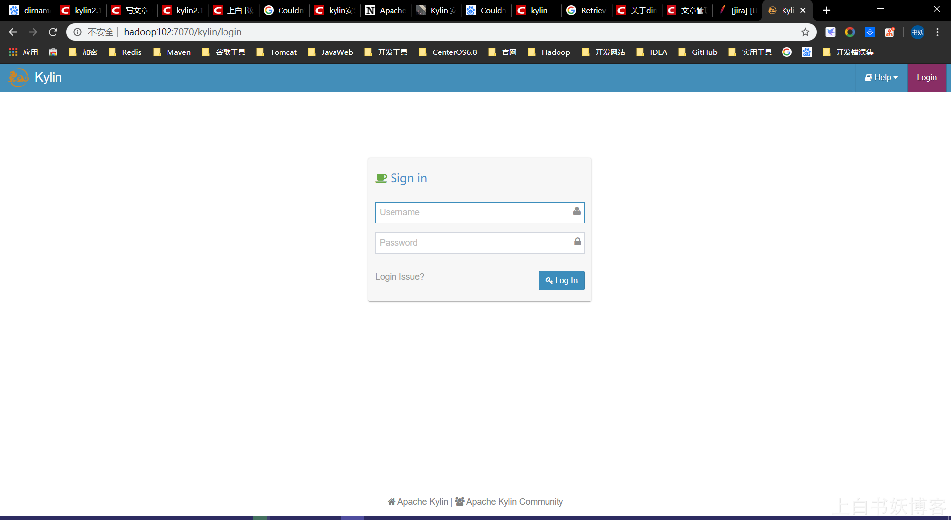Screen dimensions: 951x520
Task: Open the 谷歌工具 bookmark folder
Action: pos(224,52)
